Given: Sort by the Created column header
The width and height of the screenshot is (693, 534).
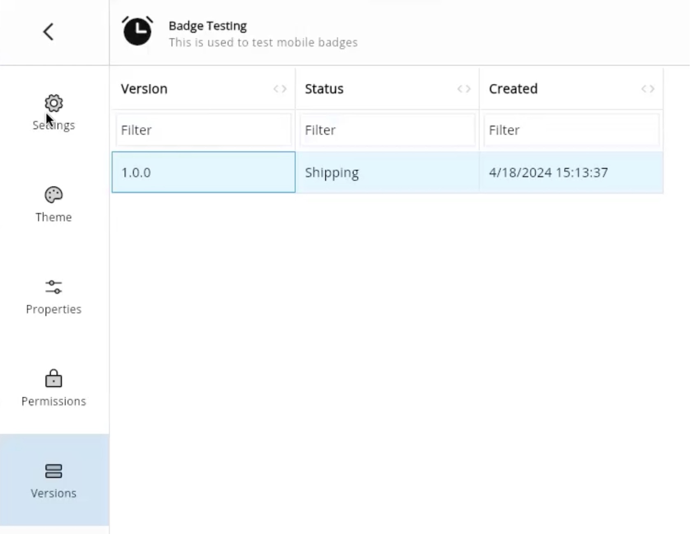Looking at the screenshot, I should coord(513,89).
